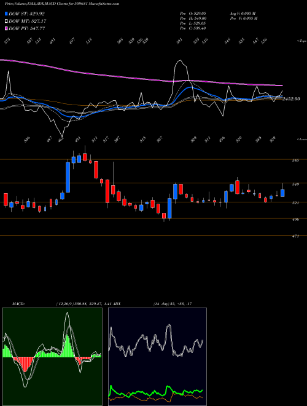The width and height of the screenshot is (307, 406).
Task: Click the last blue candlestick at the right edge
Action: (x=282, y=193)
